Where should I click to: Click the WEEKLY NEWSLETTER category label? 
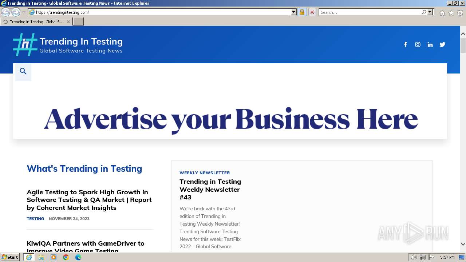click(x=205, y=173)
